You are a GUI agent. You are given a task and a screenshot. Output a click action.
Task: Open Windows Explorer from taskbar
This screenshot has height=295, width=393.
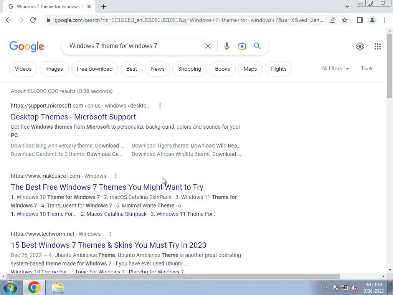[x=58, y=288]
